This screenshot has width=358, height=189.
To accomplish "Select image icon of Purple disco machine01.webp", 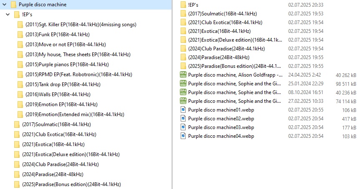I will pyautogui.click(x=183, y=110).
